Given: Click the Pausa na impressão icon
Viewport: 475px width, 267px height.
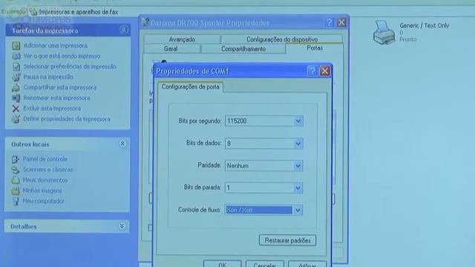Looking at the screenshot, I should (16, 77).
